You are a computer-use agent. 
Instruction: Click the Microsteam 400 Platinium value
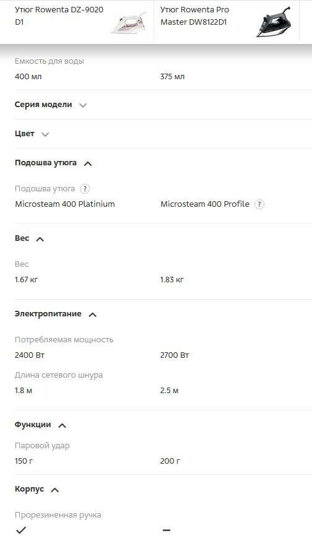tap(65, 204)
